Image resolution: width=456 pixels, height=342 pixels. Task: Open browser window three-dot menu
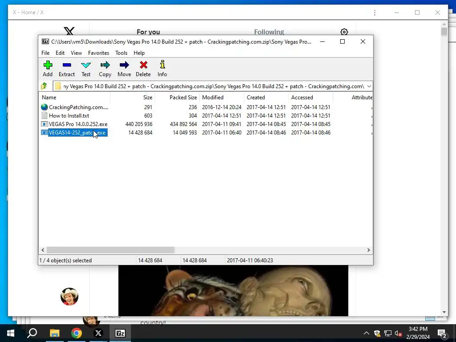[x=375, y=12]
